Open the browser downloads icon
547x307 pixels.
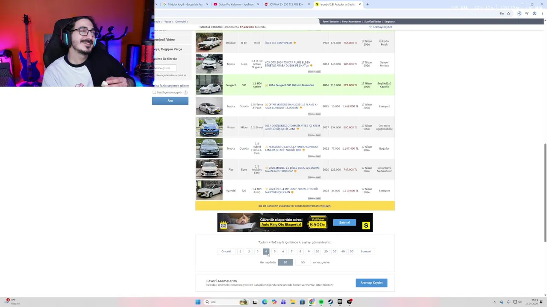click(519, 13)
